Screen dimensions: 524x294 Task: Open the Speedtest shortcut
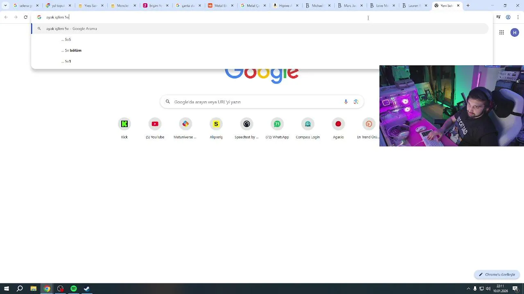(x=246, y=128)
